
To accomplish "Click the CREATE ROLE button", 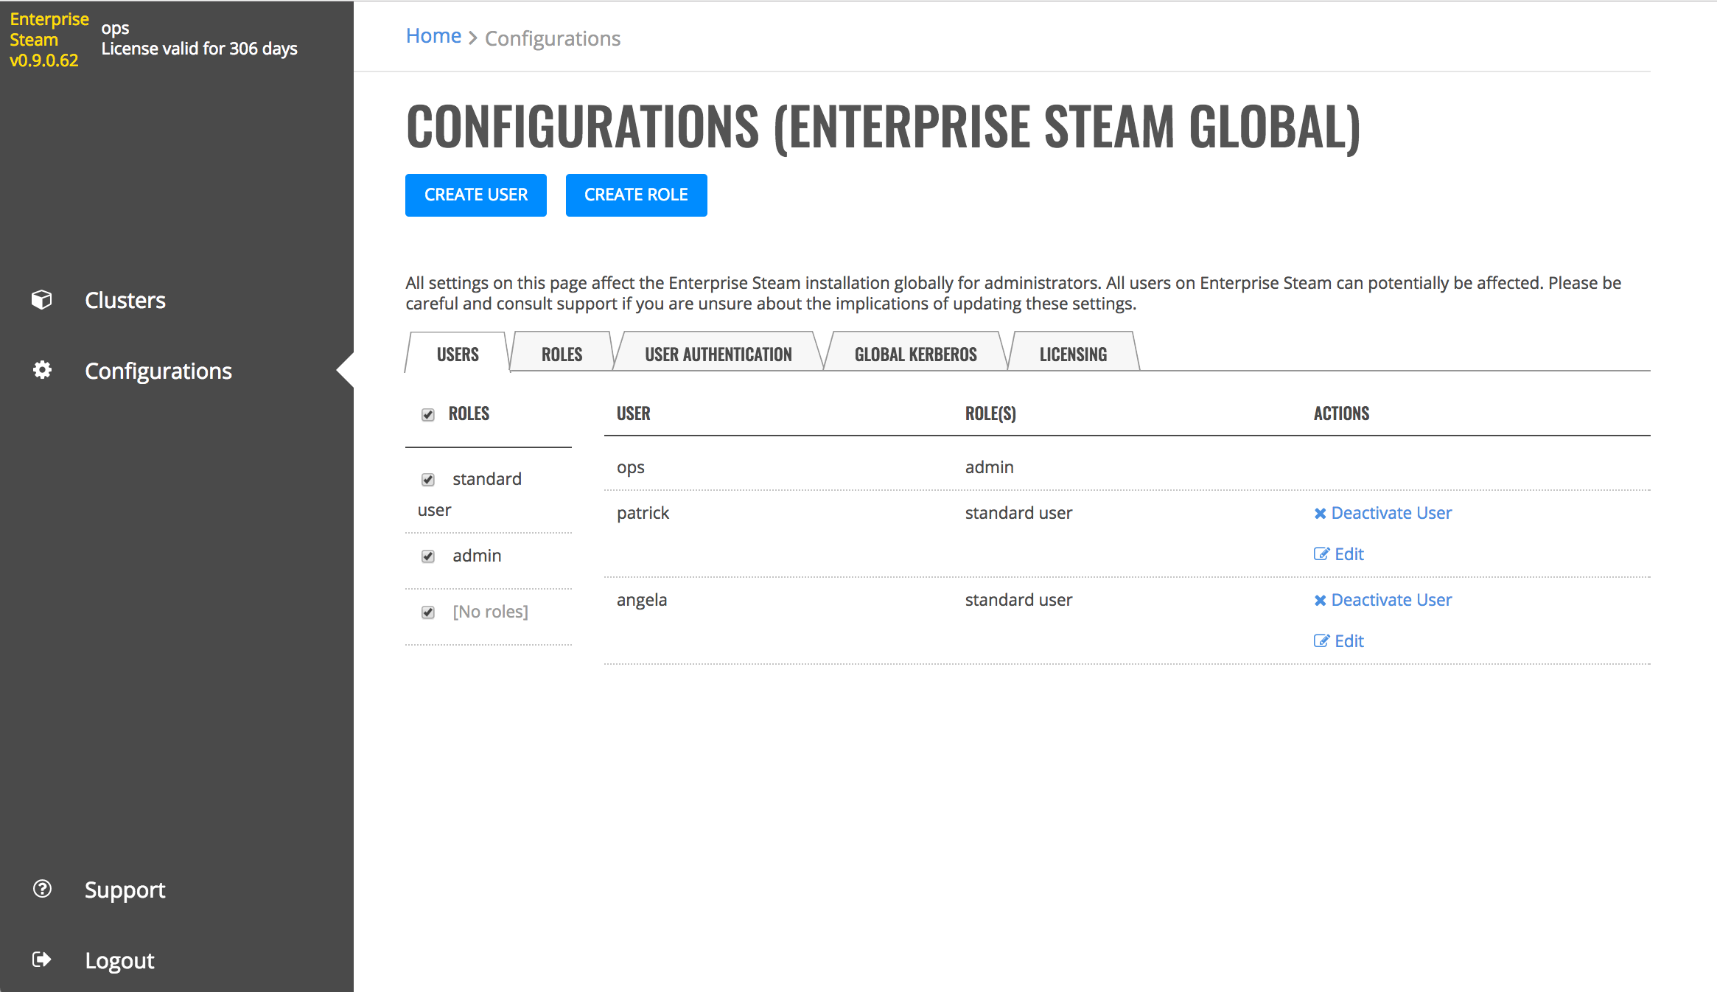I will (x=636, y=195).
